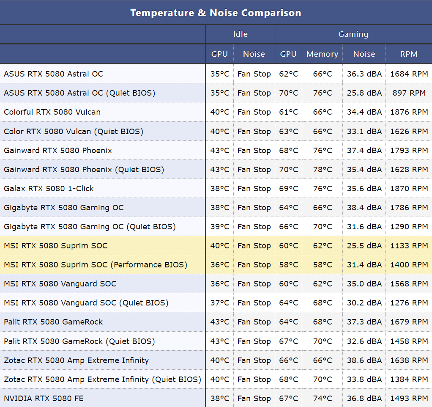
Task: Click the 897 RPM cell
Action: point(409,93)
